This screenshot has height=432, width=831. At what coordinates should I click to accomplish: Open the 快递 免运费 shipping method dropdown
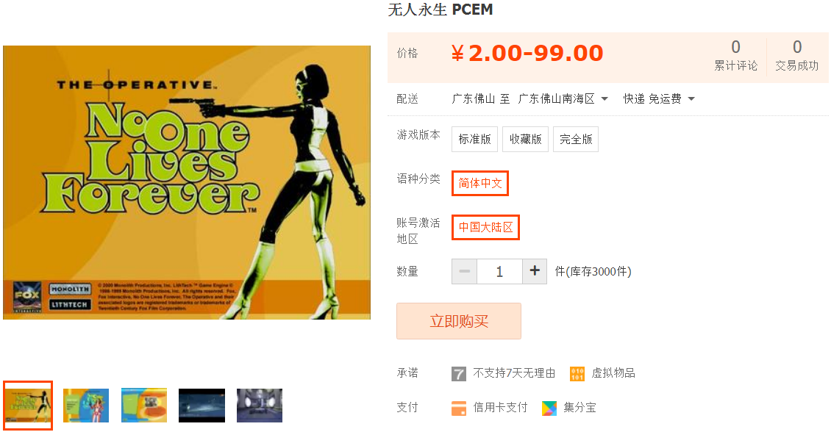(659, 99)
